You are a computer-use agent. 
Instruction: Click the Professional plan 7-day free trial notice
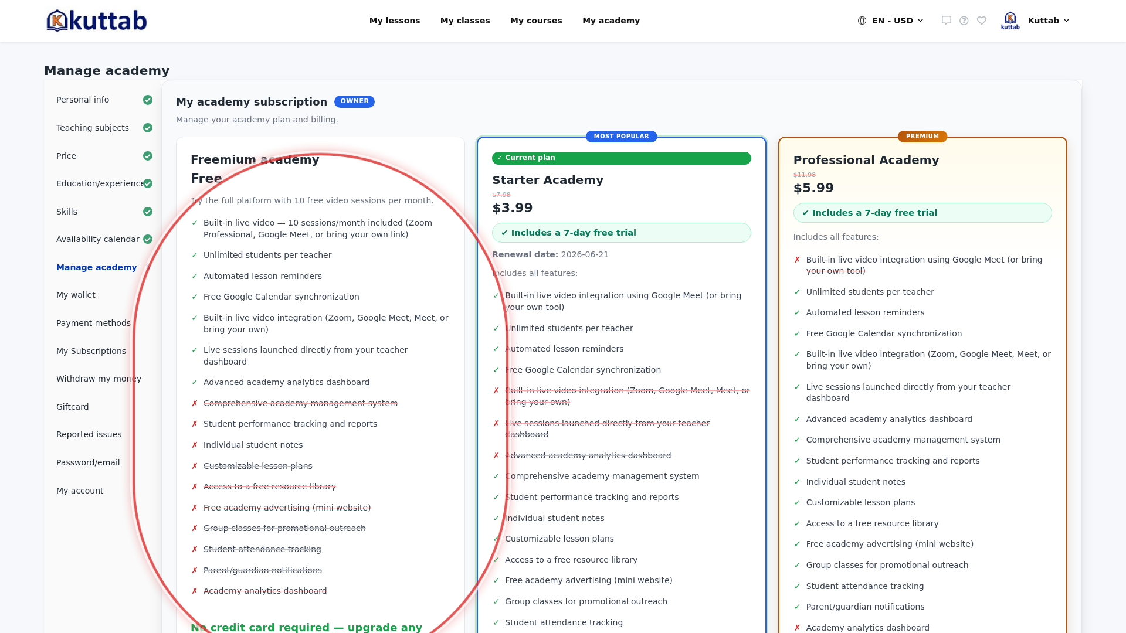pos(922,213)
